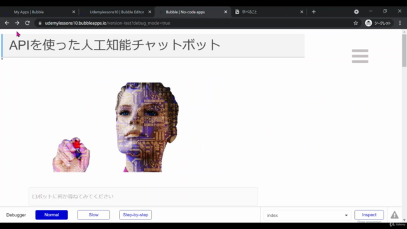Click the APIを使った人工知能チャットボット heading
This screenshot has width=407, height=229.
point(115,45)
